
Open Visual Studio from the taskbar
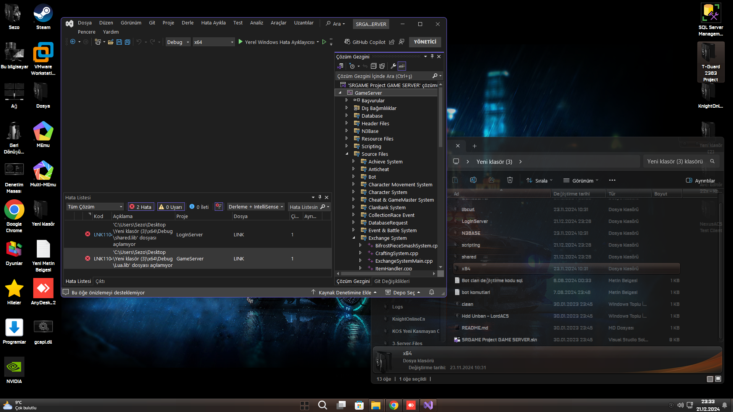(428, 405)
